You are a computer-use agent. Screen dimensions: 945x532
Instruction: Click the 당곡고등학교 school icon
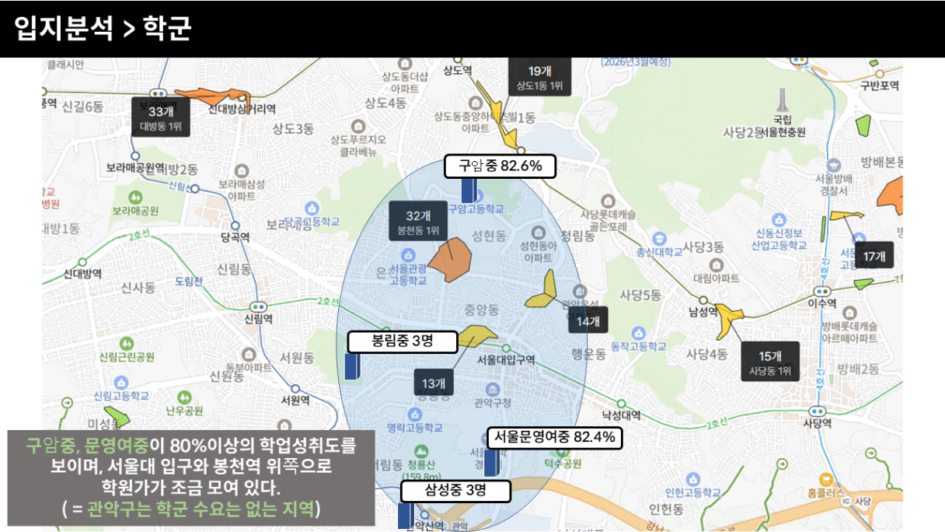[x=312, y=208]
